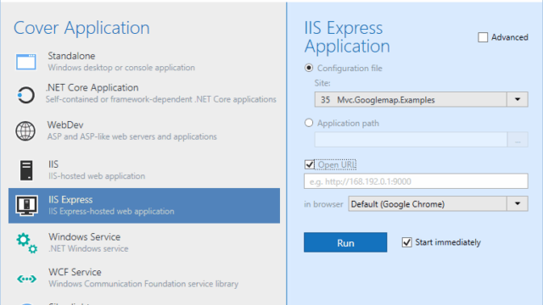Click the IIS Express monitor icon
The image size is (543, 305).
26,205
